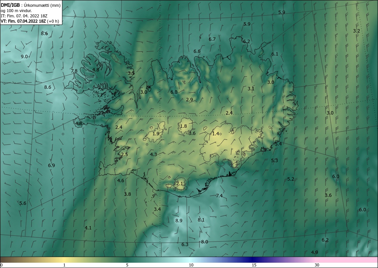This screenshot has height=268, width=378.
Task: Click the 3.4 value label
Action: click(x=157, y=209)
